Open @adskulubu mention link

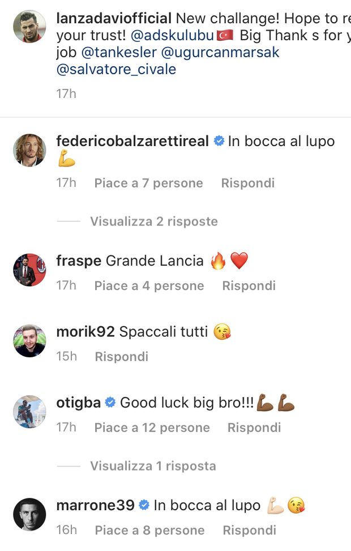tap(172, 36)
